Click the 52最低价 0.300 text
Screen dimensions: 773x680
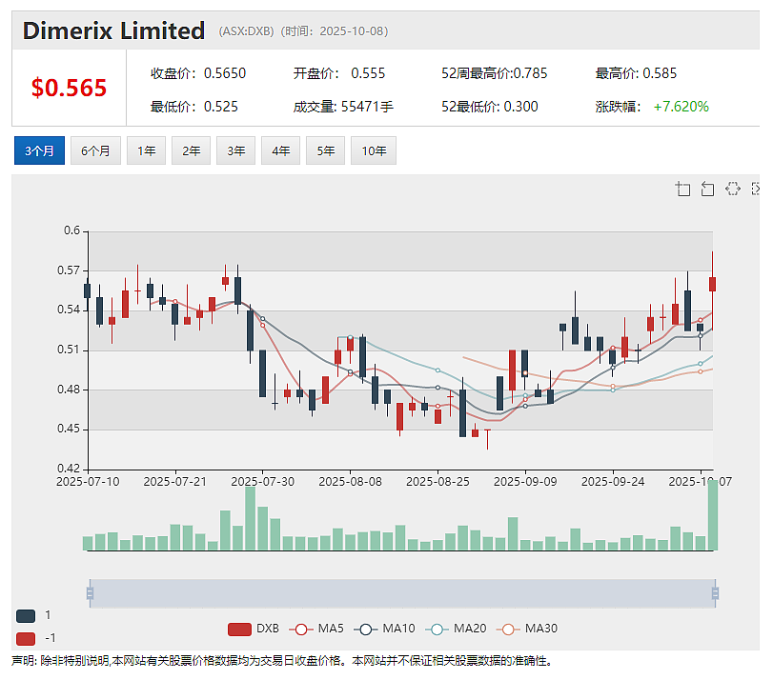click(490, 107)
